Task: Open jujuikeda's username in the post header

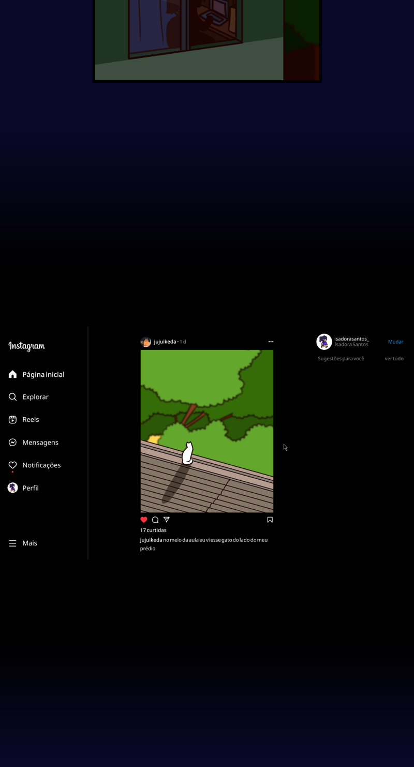Action: click(165, 342)
